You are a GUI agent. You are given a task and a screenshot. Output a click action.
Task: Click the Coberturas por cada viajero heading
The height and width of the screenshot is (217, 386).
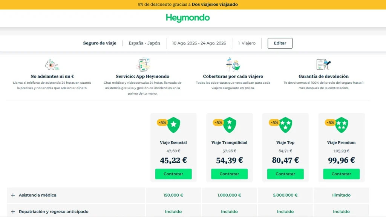click(x=233, y=76)
